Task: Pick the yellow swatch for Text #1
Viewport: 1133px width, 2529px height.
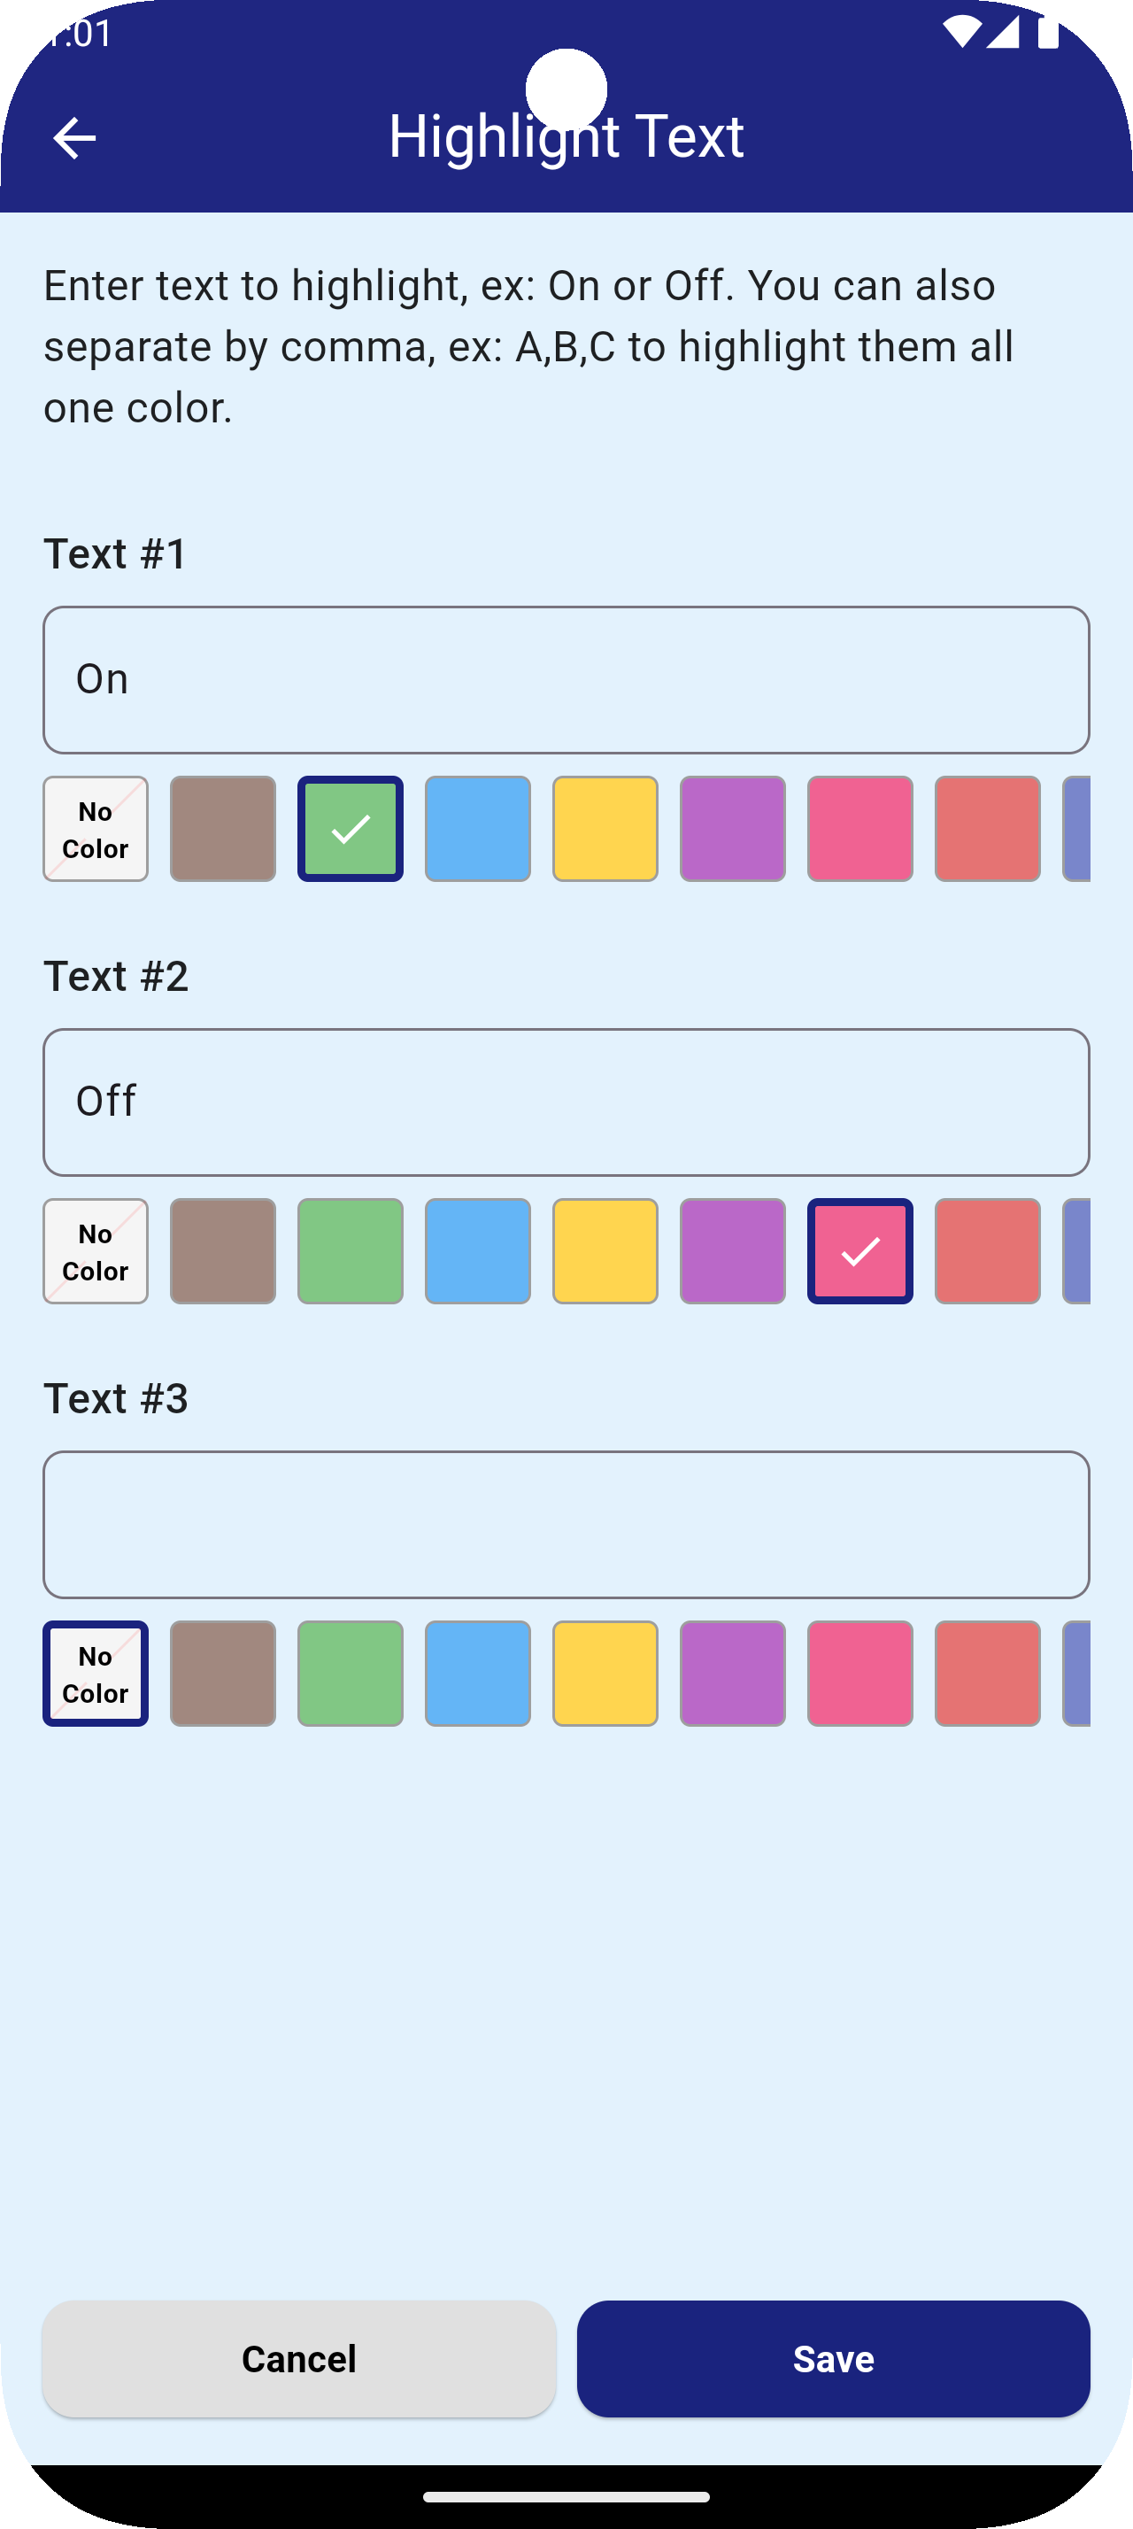Action: 605,829
